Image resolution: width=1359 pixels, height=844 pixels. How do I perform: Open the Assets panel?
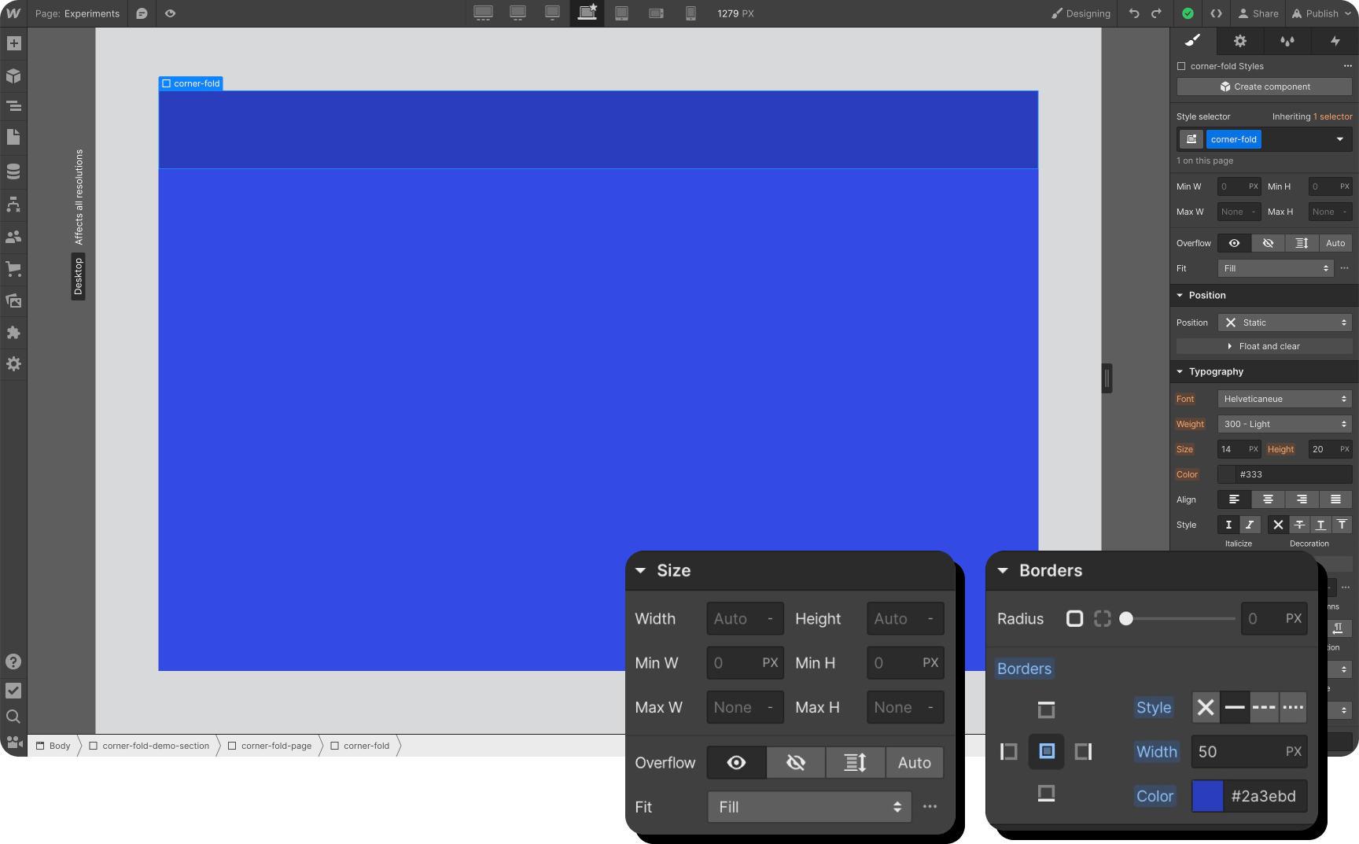click(x=13, y=300)
